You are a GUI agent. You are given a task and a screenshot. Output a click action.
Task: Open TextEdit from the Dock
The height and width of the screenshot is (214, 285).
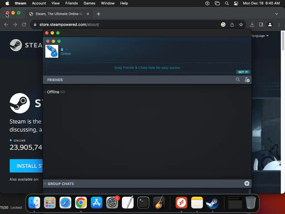coord(127,203)
